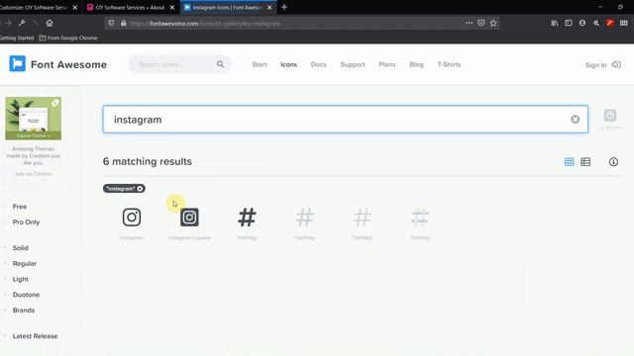
Task: Open developer tools wrench icon
Action: tap(22, 23)
